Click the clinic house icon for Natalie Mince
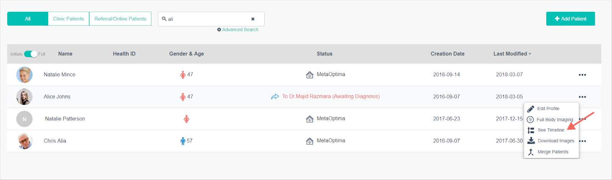Image resolution: width=612 pixels, height=180 pixels. point(309,75)
